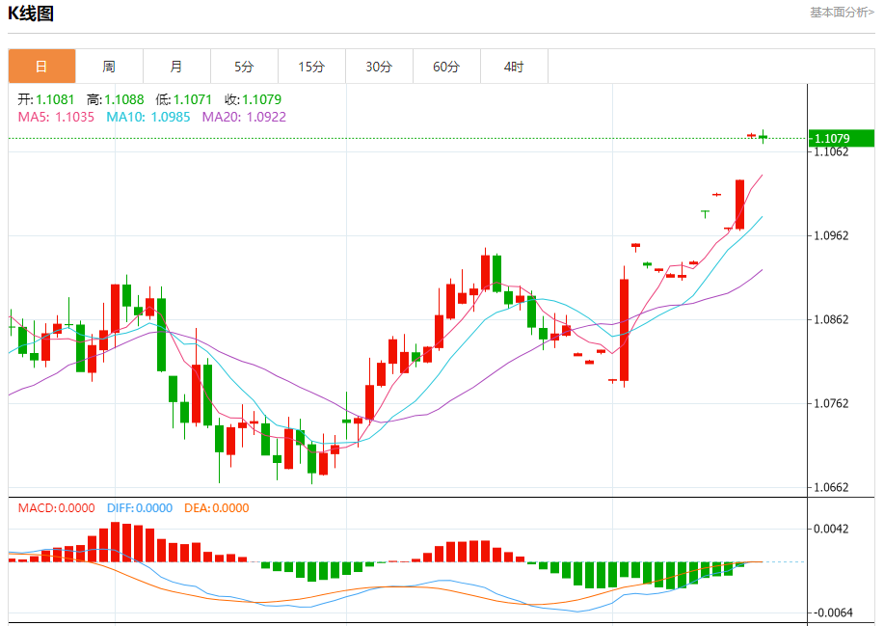Click the 1.0762 price axis label

[831, 404]
